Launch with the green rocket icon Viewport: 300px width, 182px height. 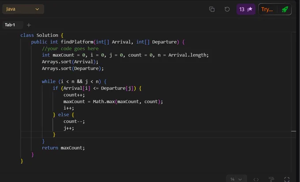tap(285, 9)
